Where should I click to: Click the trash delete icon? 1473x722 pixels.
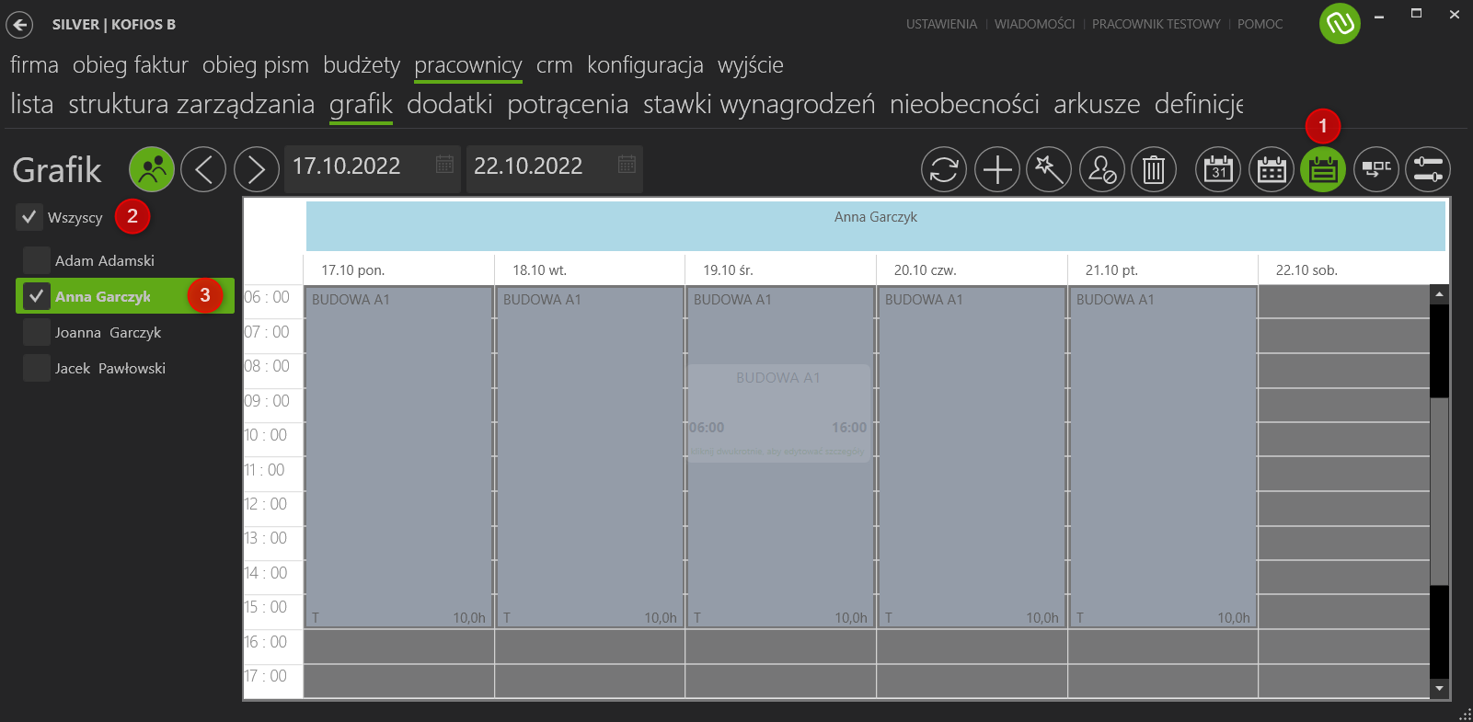[x=1154, y=169]
